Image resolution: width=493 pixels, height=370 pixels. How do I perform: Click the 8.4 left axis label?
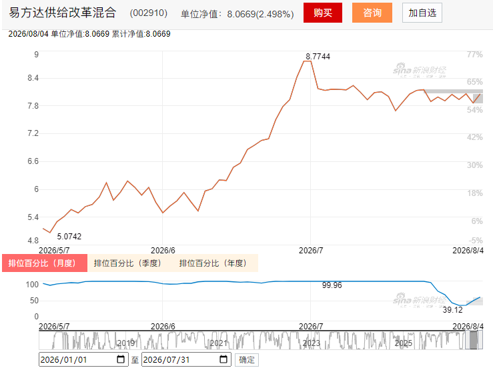pos(33,78)
